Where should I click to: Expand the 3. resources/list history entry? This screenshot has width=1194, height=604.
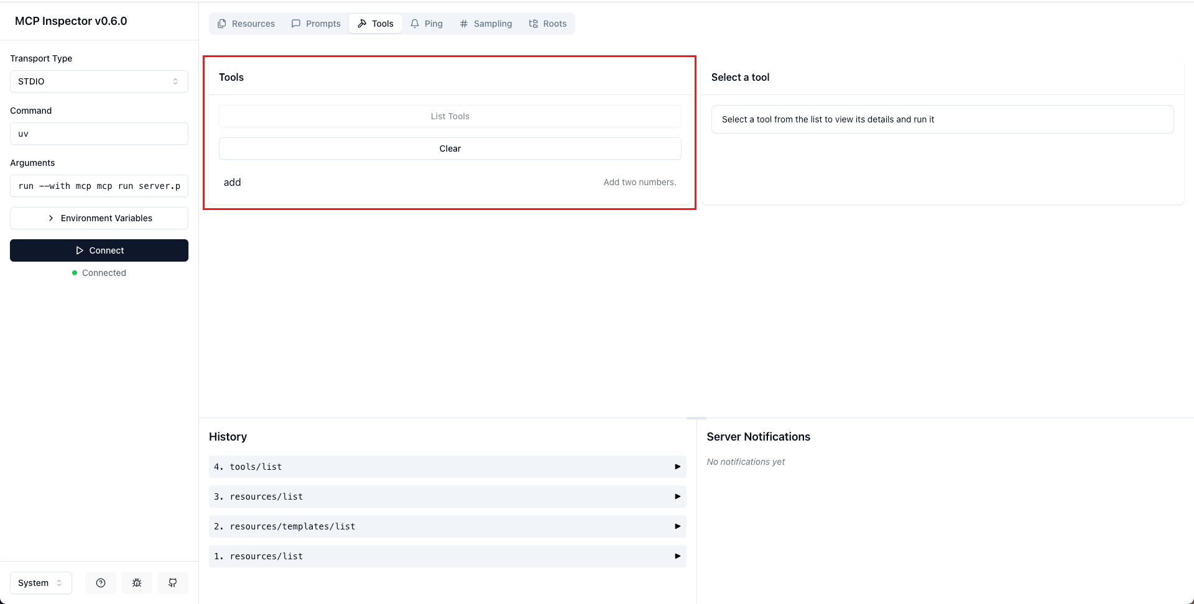click(x=447, y=496)
